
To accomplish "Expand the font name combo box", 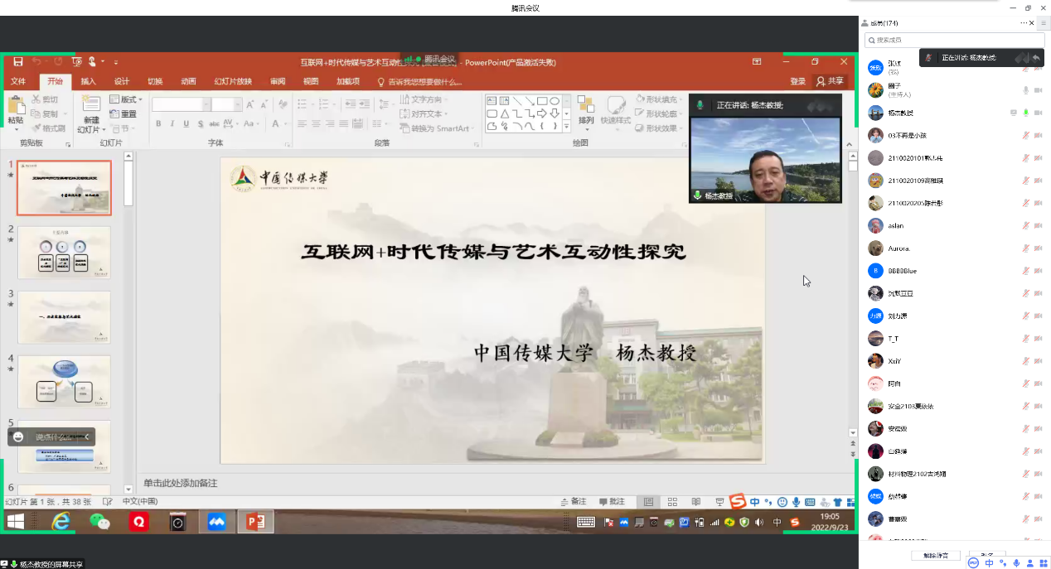I will tap(207, 104).
